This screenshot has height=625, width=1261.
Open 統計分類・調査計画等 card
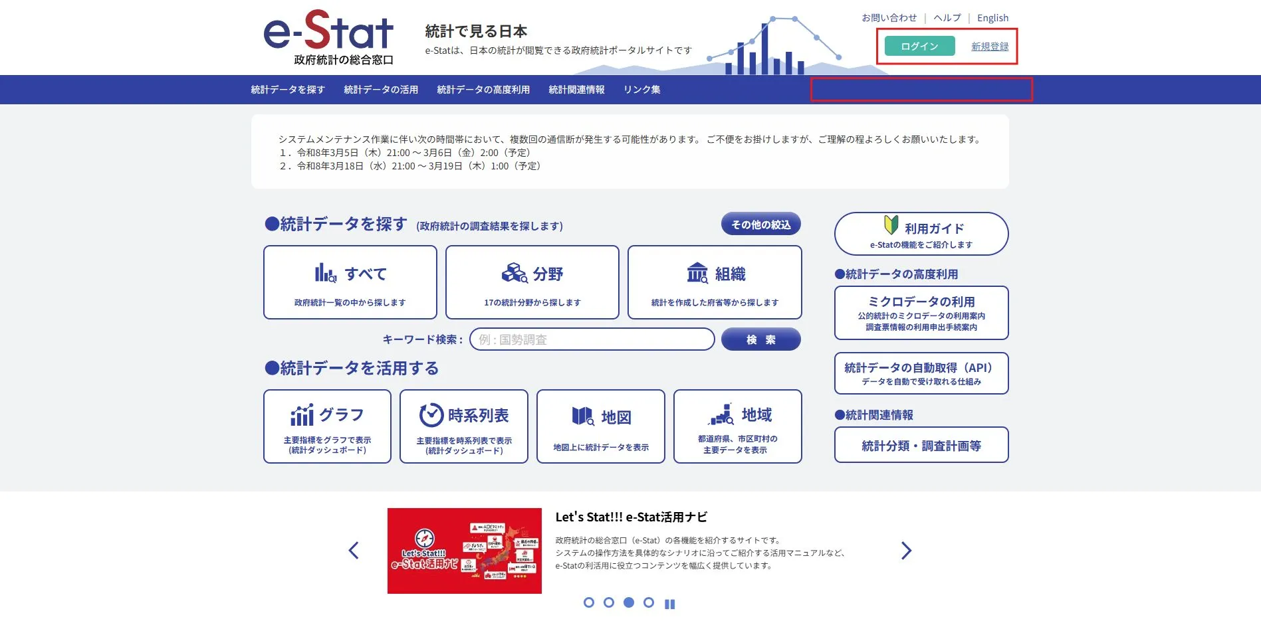pyautogui.click(x=921, y=445)
